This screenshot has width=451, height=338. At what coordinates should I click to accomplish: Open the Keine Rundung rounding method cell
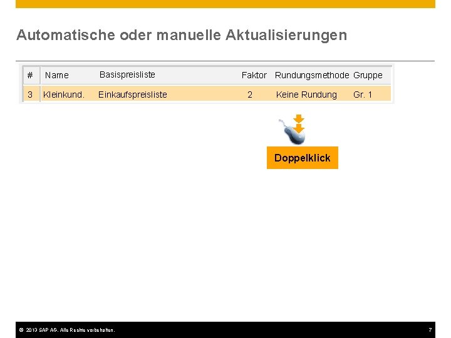coord(306,95)
